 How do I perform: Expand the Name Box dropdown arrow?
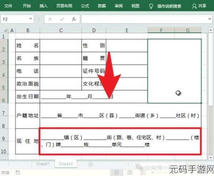(31, 19)
